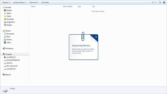This screenshot has width=167, height=94.
Task: Create a New folder
Action: pyautogui.click(x=45, y=2)
